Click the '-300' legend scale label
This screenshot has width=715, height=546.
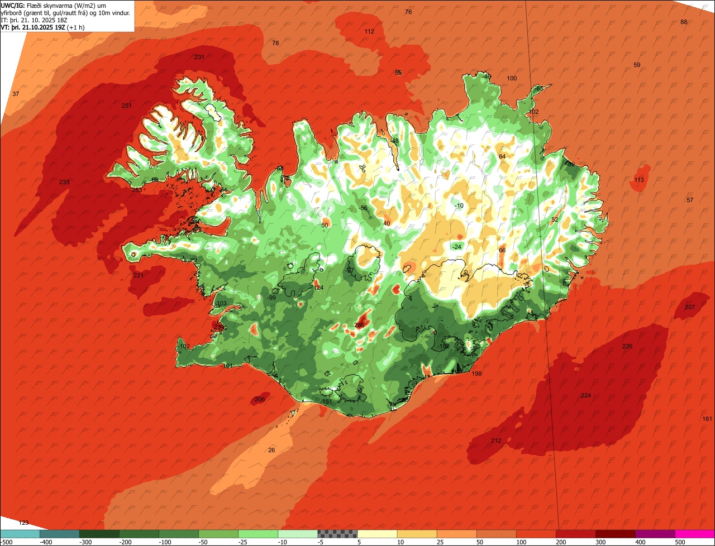85,542
